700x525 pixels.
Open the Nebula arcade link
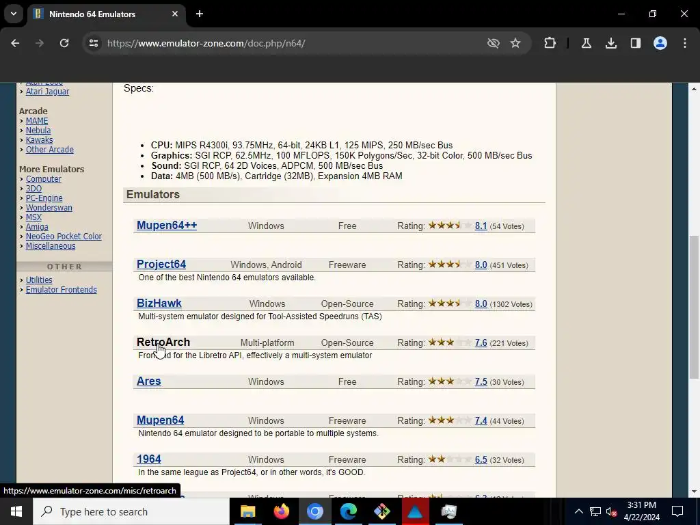coord(38,131)
